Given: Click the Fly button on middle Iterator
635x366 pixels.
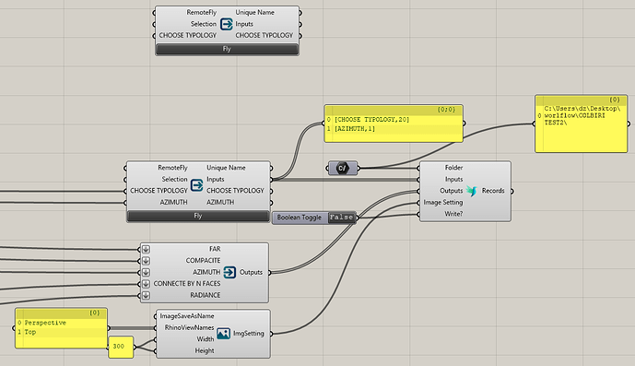Looking at the screenshot, I should (198, 216).
